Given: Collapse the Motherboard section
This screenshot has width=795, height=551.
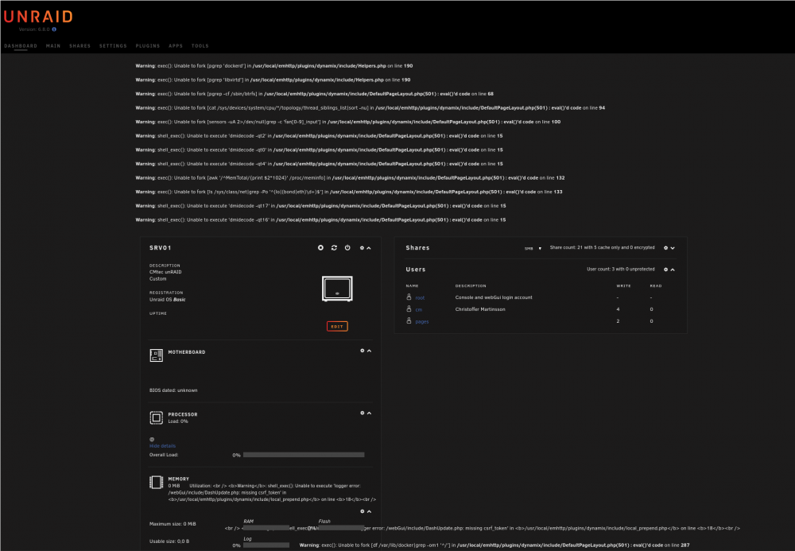Looking at the screenshot, I should point(369,351).
